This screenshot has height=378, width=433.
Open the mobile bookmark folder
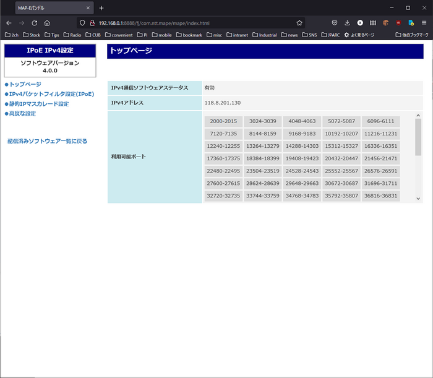click(162, 35)
